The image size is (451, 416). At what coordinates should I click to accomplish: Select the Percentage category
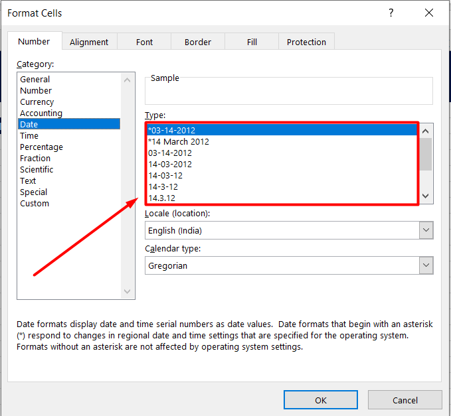click(x=69, y=147)
